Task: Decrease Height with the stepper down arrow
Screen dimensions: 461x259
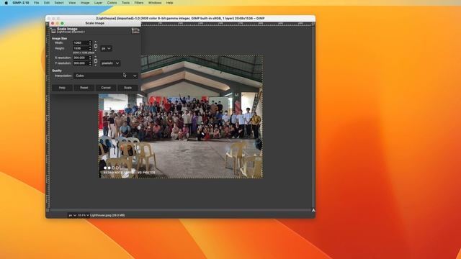Action: click(x=90, y=50)
